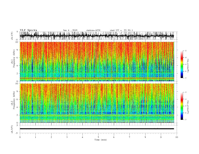199x154 pixels.
Task: Click the ch.1 spectrogram color bar
Action: [182, 64]
